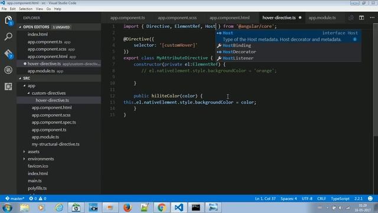Switch to the app.component.scss tab
The height and width of the screenshot is (213, 378).
pyautogui.click(x=177, y=18)
